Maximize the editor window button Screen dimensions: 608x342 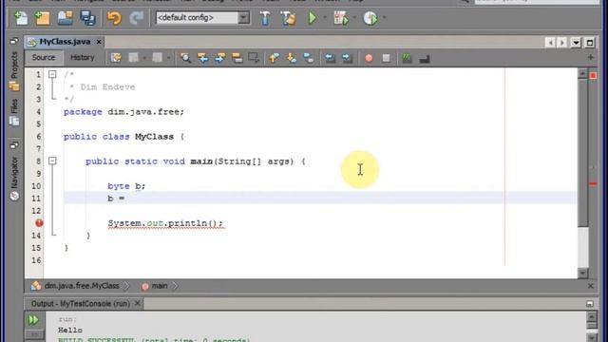click(x=590, y=42)
